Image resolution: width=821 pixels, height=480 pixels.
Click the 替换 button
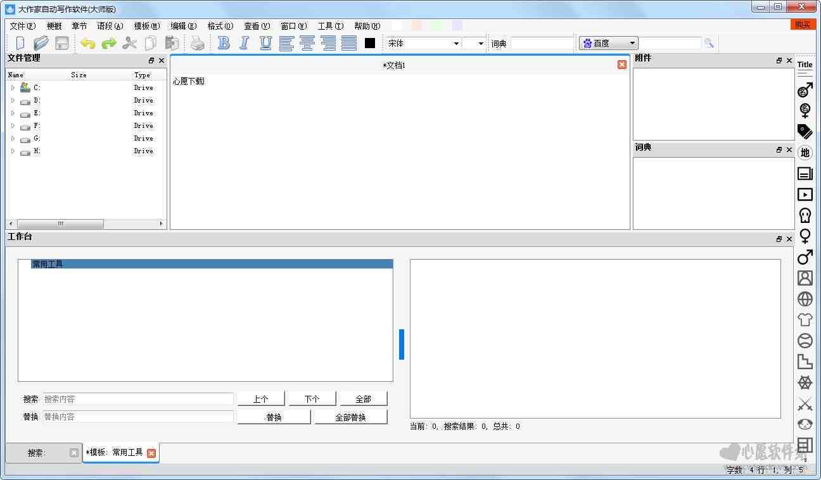click(x=274, y=417)
